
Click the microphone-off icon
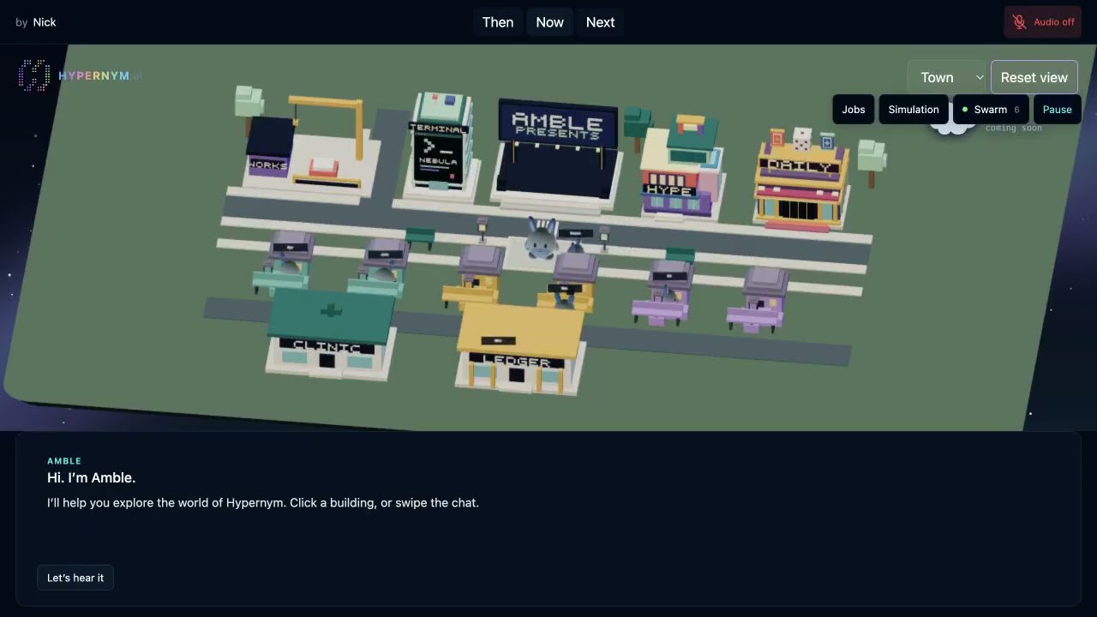1019,22
